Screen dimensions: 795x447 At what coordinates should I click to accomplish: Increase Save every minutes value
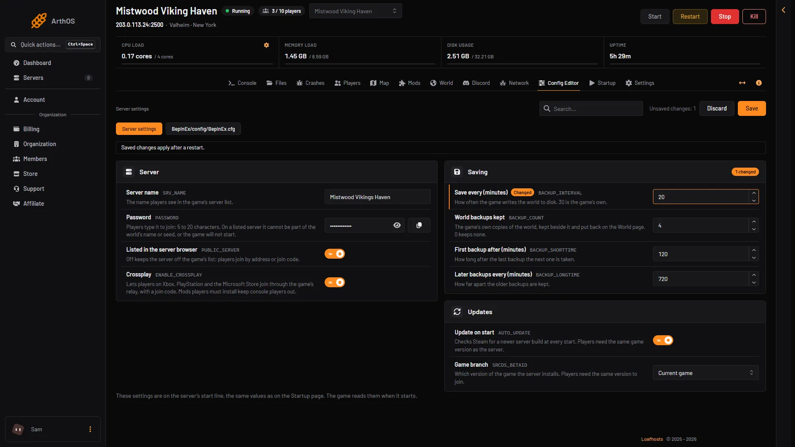(x=754, y=193)
